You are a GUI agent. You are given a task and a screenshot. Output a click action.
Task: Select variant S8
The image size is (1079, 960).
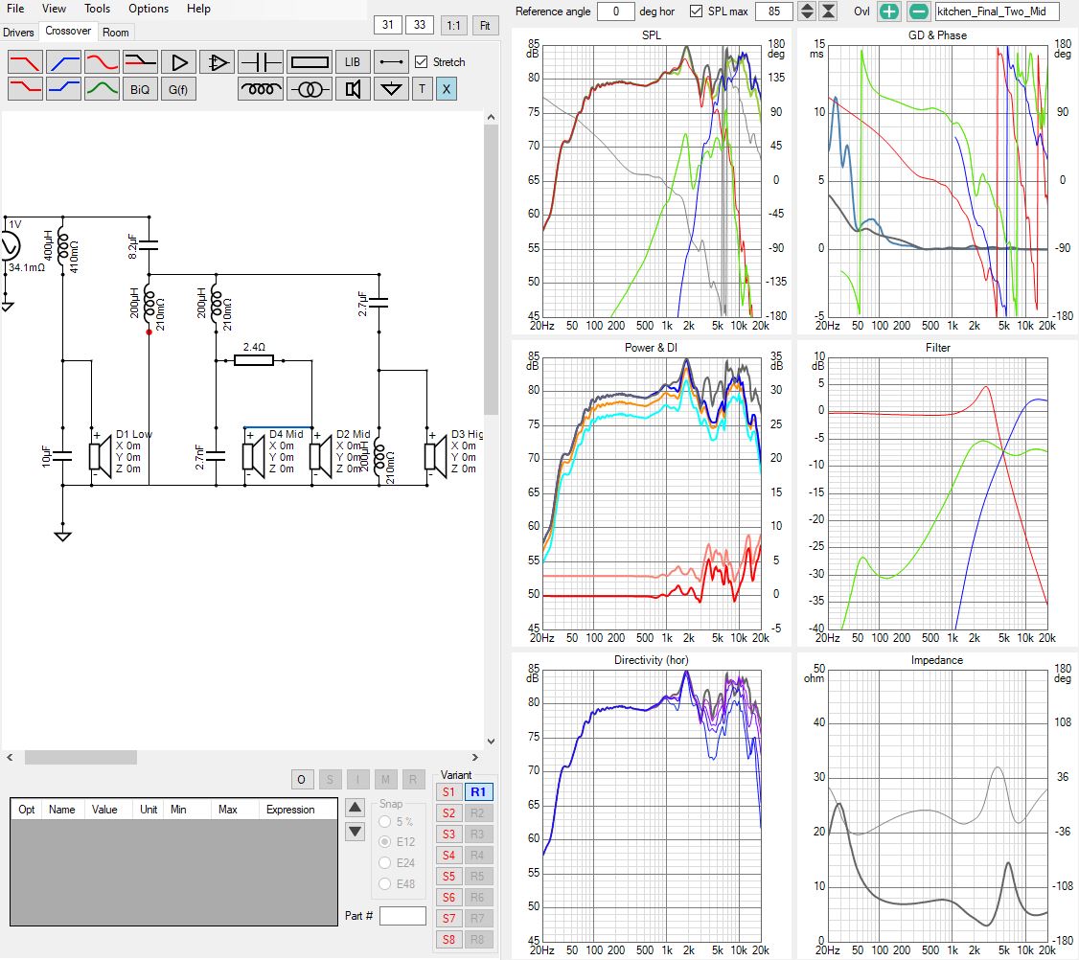click(x=448, y=939)
